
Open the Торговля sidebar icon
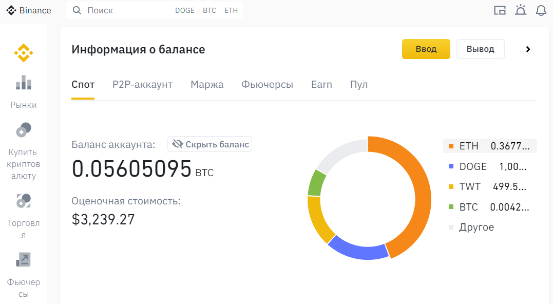tap(24, 201)
